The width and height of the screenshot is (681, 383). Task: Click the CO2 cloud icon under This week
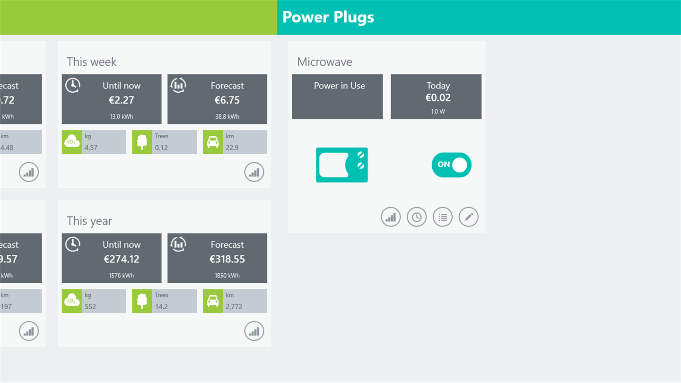72,142
